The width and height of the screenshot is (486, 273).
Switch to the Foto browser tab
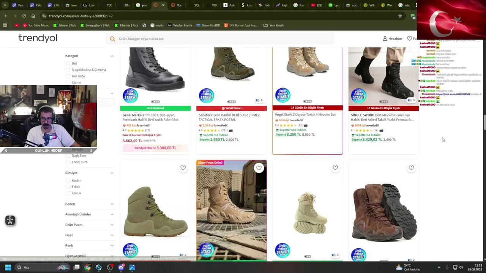(265, 5)
